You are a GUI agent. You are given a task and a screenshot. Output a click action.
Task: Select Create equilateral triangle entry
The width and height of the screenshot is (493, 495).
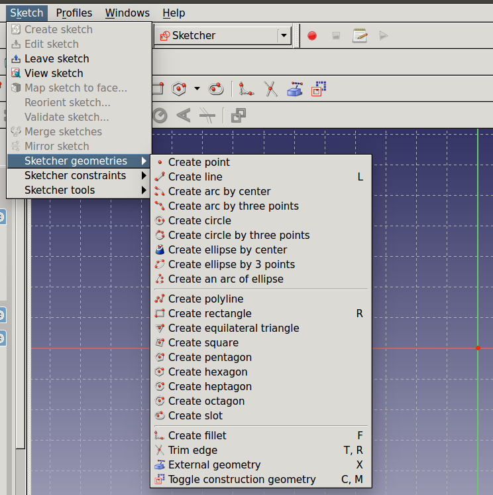261,328
